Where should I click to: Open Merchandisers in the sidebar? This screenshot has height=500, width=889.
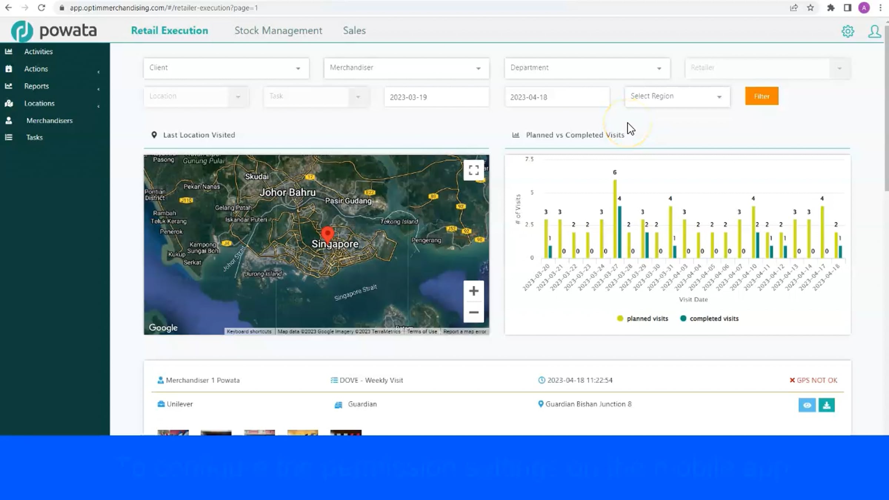[x=49, y=121]
